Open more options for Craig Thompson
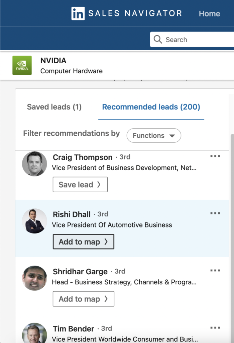Image resolution: width=234 pixels, height=343 pixels. [215, 156]
